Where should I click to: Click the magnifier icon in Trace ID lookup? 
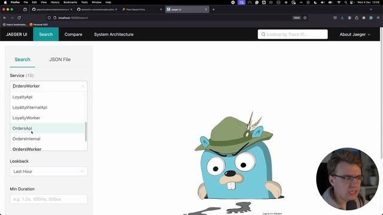click(263, 35)
